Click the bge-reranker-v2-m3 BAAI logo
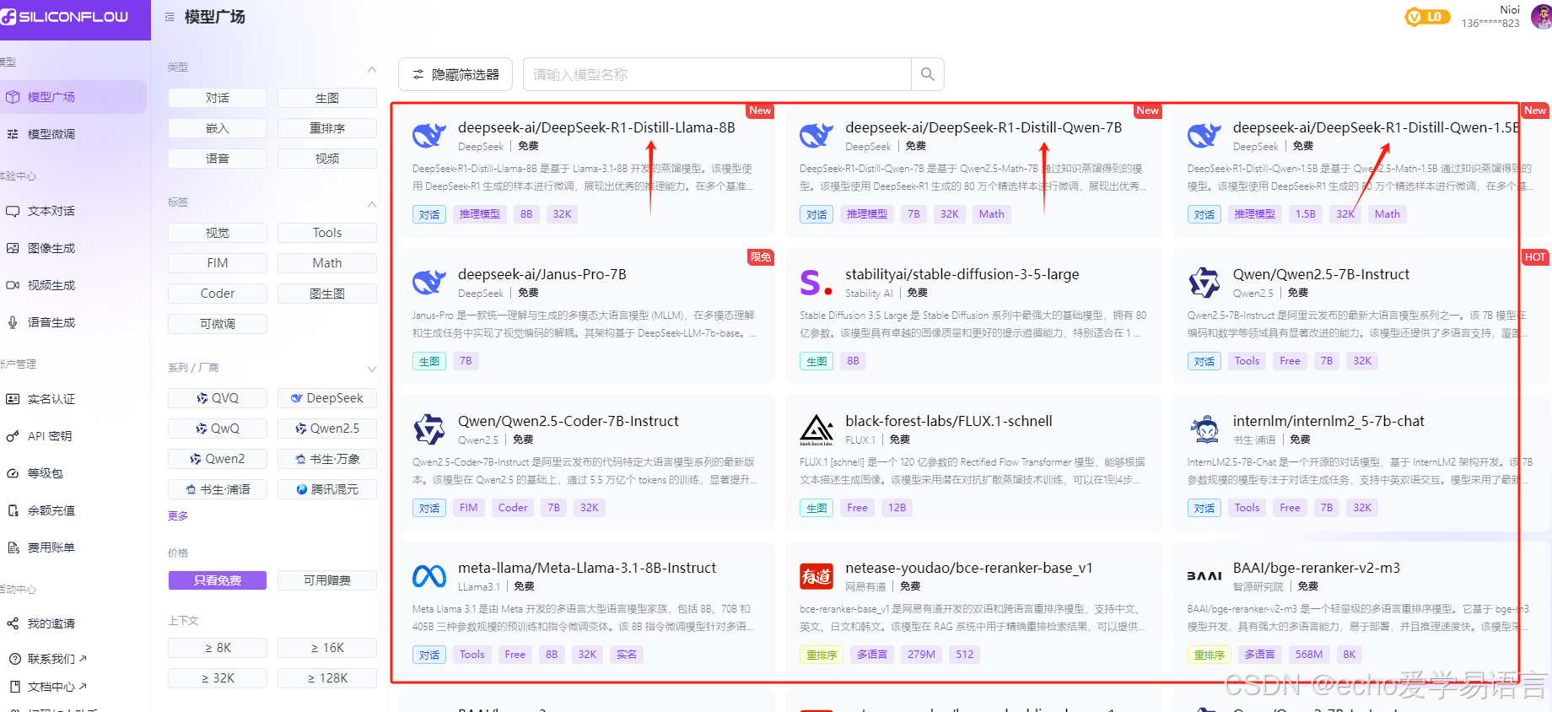The image size is (1552, 712). pos(1204,576)
